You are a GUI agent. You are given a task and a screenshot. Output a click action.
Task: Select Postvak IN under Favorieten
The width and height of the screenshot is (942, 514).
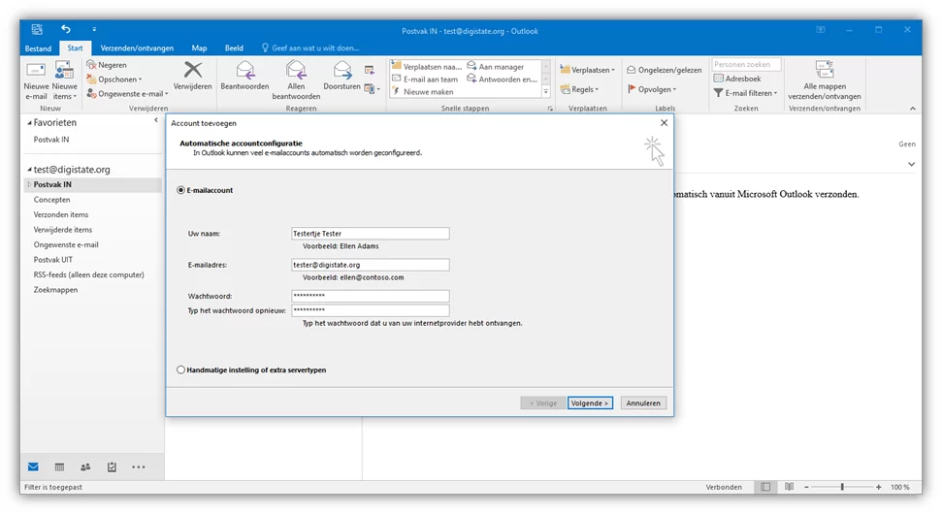51,140
